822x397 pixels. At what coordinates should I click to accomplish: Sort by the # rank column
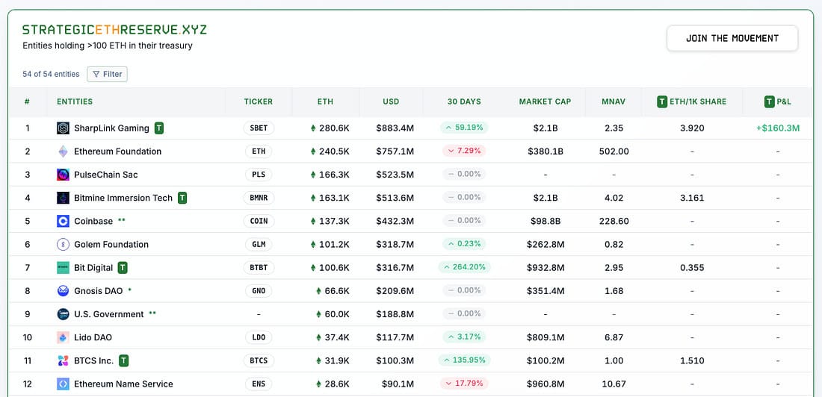pyautogui.click(x=27, y=101)
